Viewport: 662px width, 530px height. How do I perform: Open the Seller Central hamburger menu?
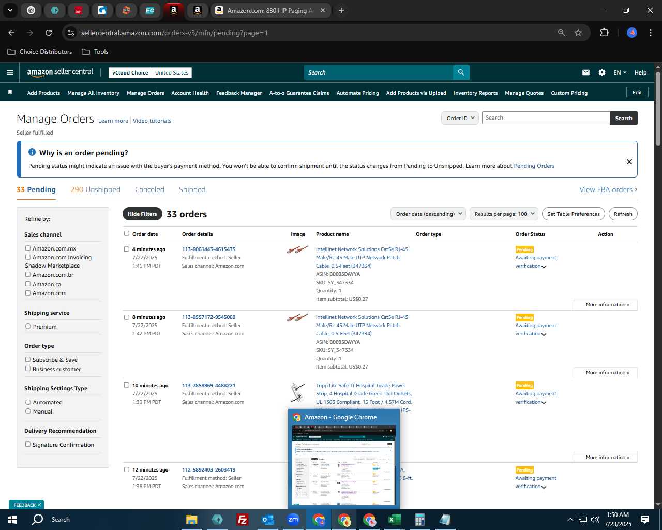10,72
